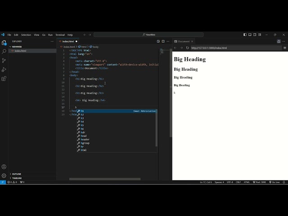The height and width of the screenshot is (216, 288).
Task: Select h5 Emmet suggestion
Action: coord(117,125)
